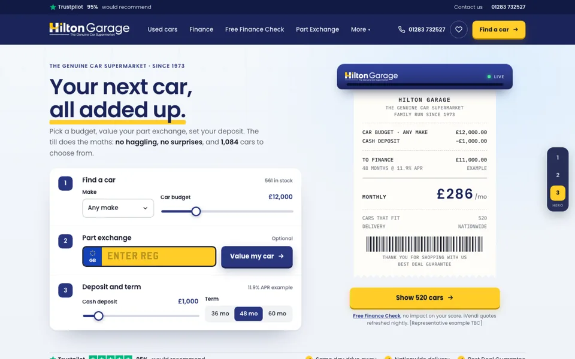Click the Hilton Garage logo in navbar
Viewport: 575px width, 359px height.
(89, 29)
